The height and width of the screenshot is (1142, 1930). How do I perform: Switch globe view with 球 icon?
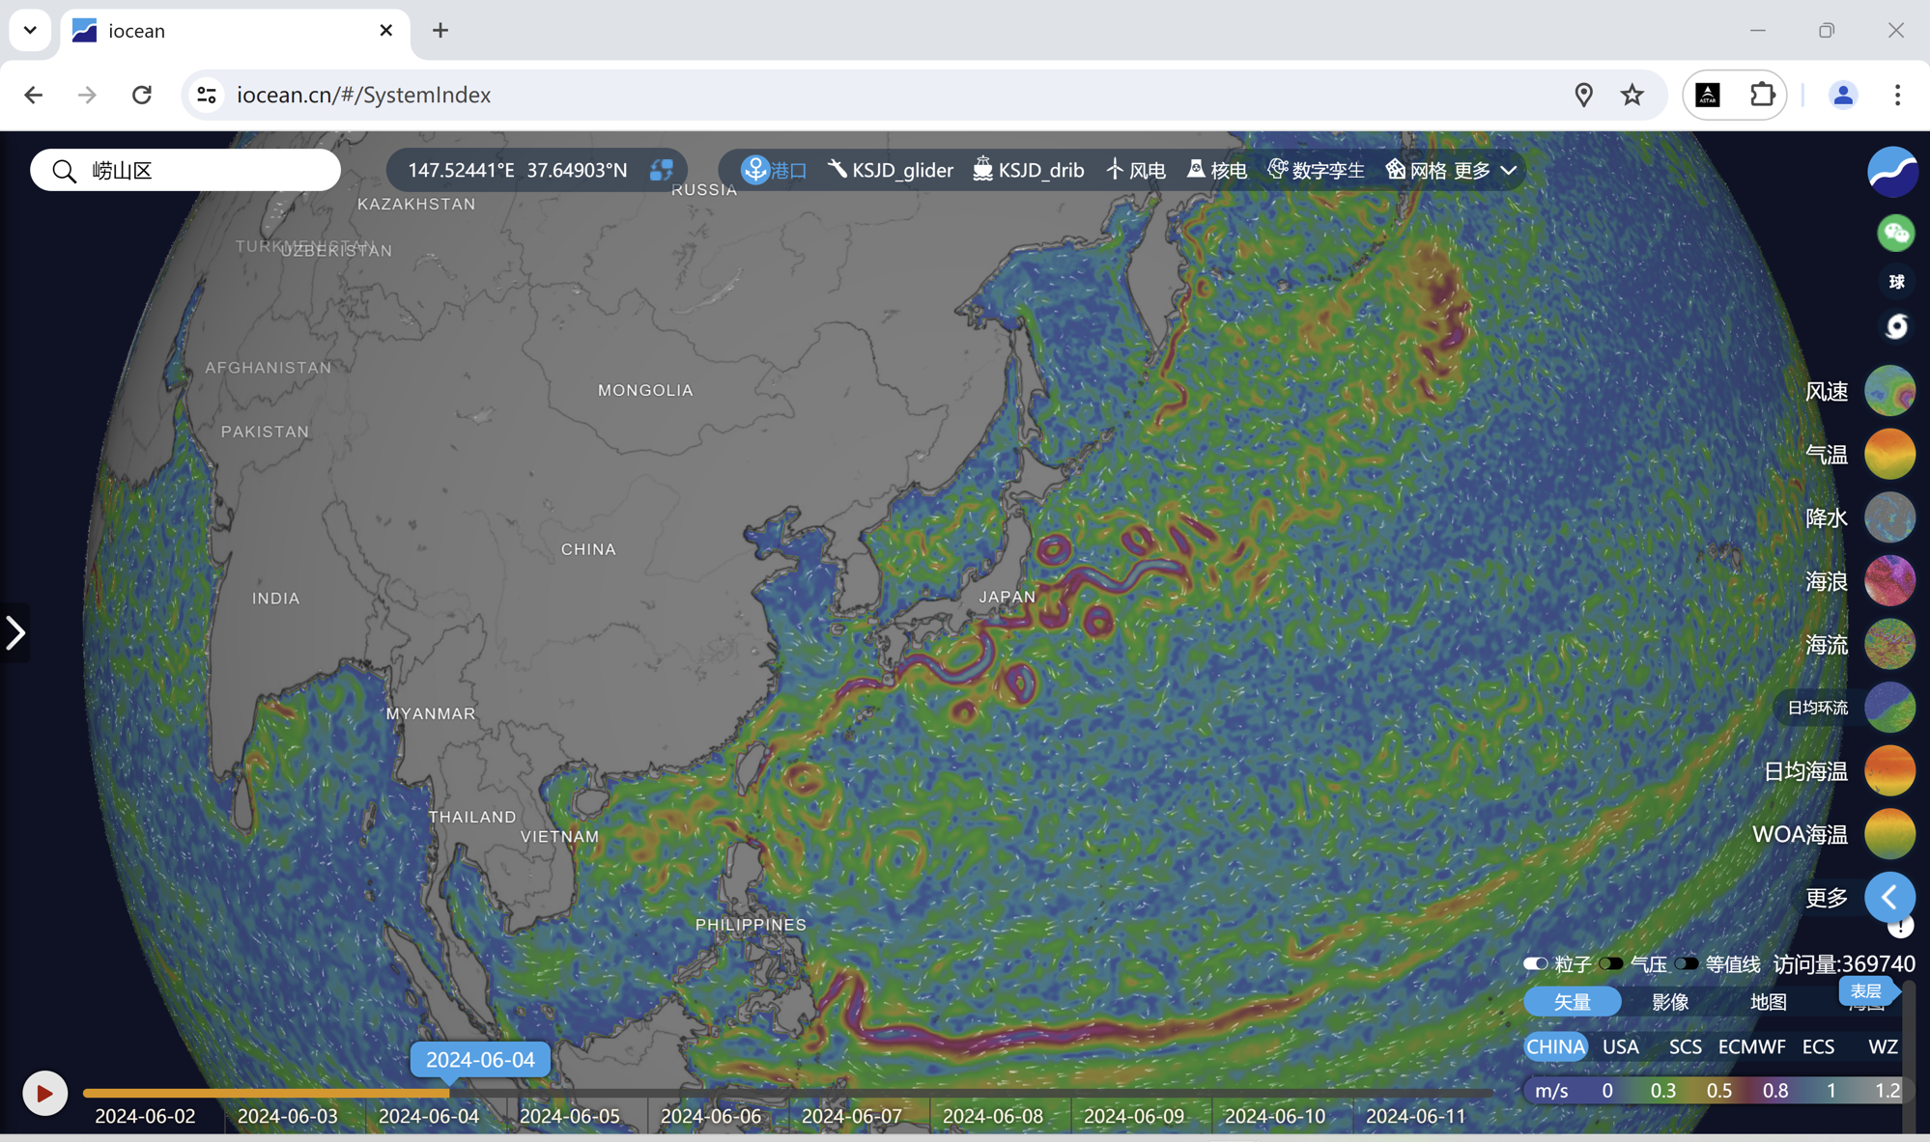coord(1896,282)
